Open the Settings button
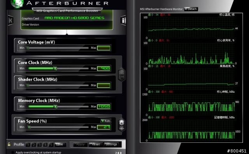The height and width of the screenshot is (154, 249). [x=111, y=144]
